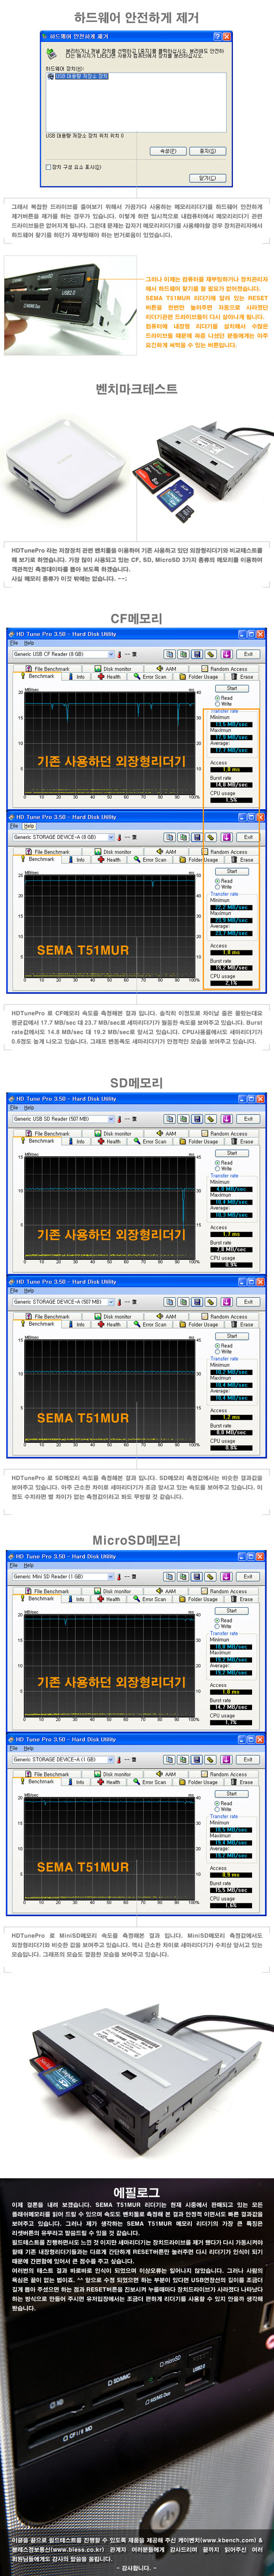
Task: Click Exit in USB SD Reader window
Action: click(247, 1118)
